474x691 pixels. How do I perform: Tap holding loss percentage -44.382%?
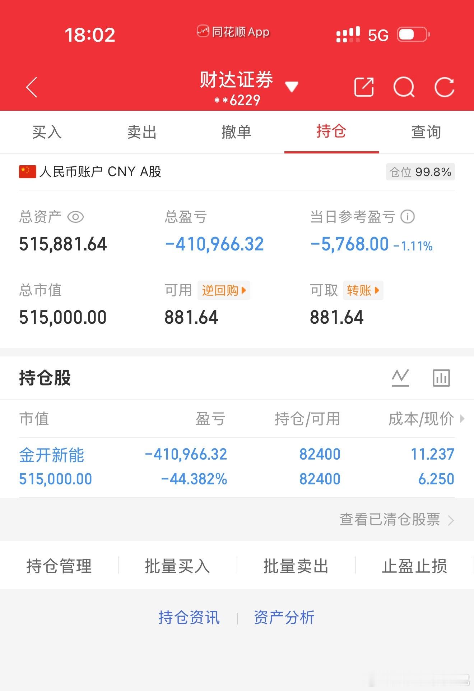tap(194, 479)
